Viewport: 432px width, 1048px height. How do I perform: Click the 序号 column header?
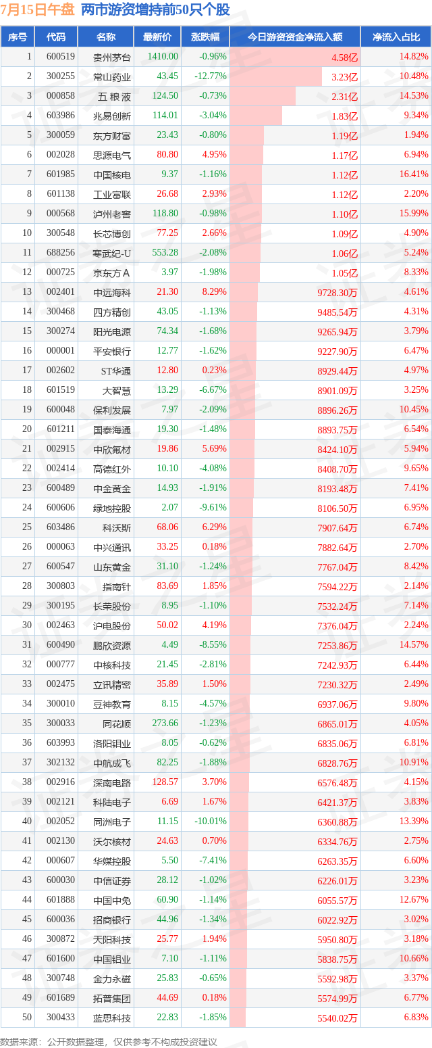pyautogui.click(x=18, y=37)
